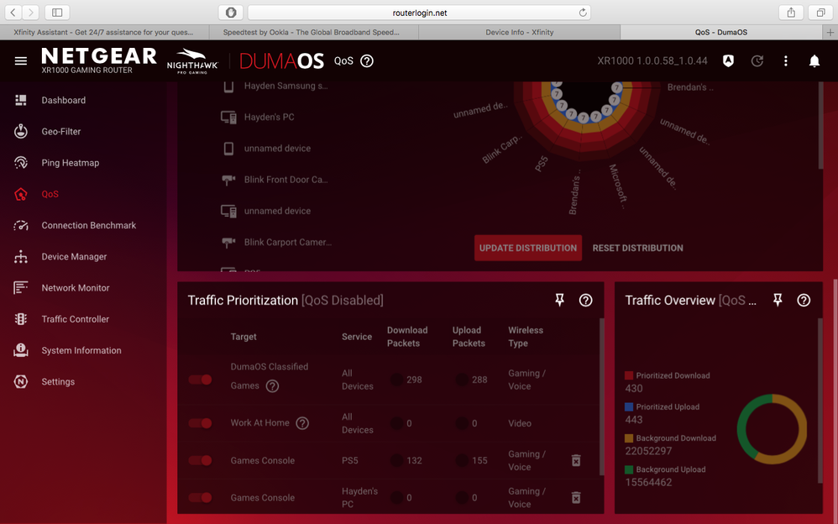This screenshot has width=838, height=524.
Task: Pin the Traffic Overview panel
Action: coord(778,300)
